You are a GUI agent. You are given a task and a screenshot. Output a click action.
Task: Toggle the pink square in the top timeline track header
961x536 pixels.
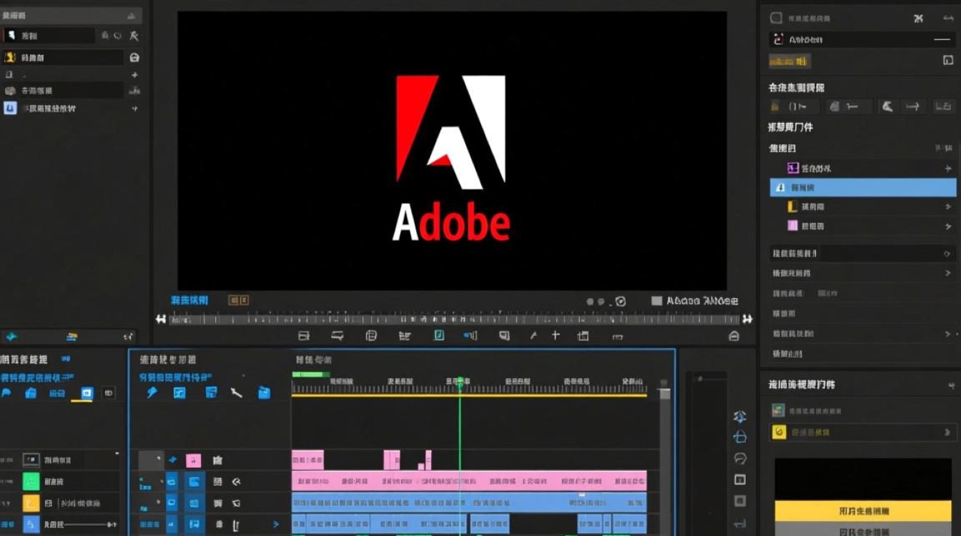[193, 460]
